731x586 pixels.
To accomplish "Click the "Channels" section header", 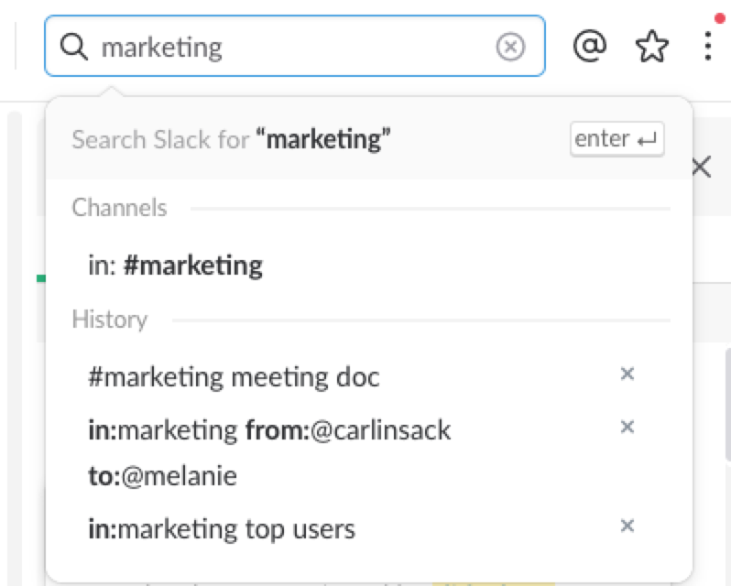I will coord(119,208).
